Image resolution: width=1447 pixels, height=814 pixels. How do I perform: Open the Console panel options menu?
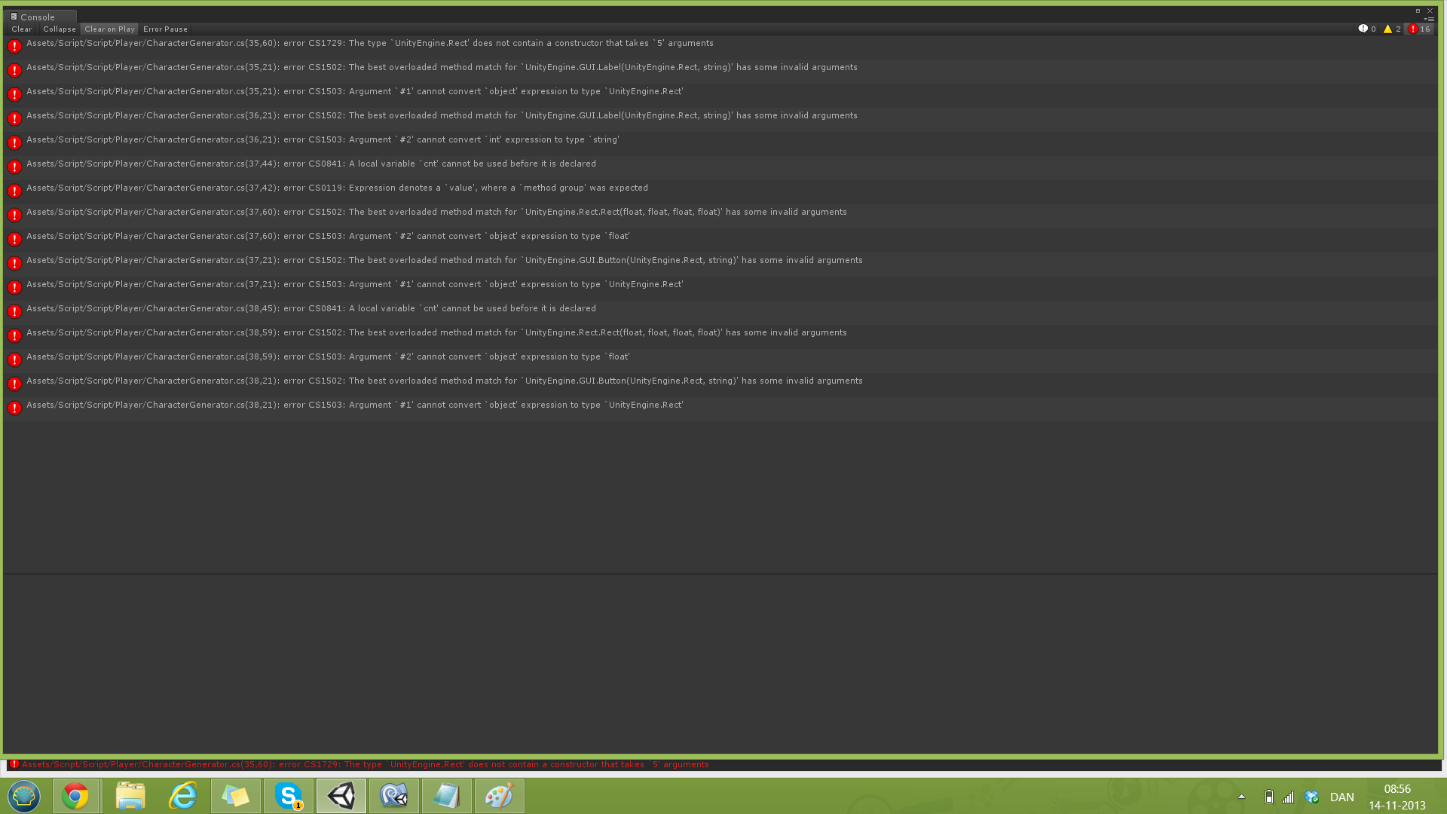(1428, 19)
